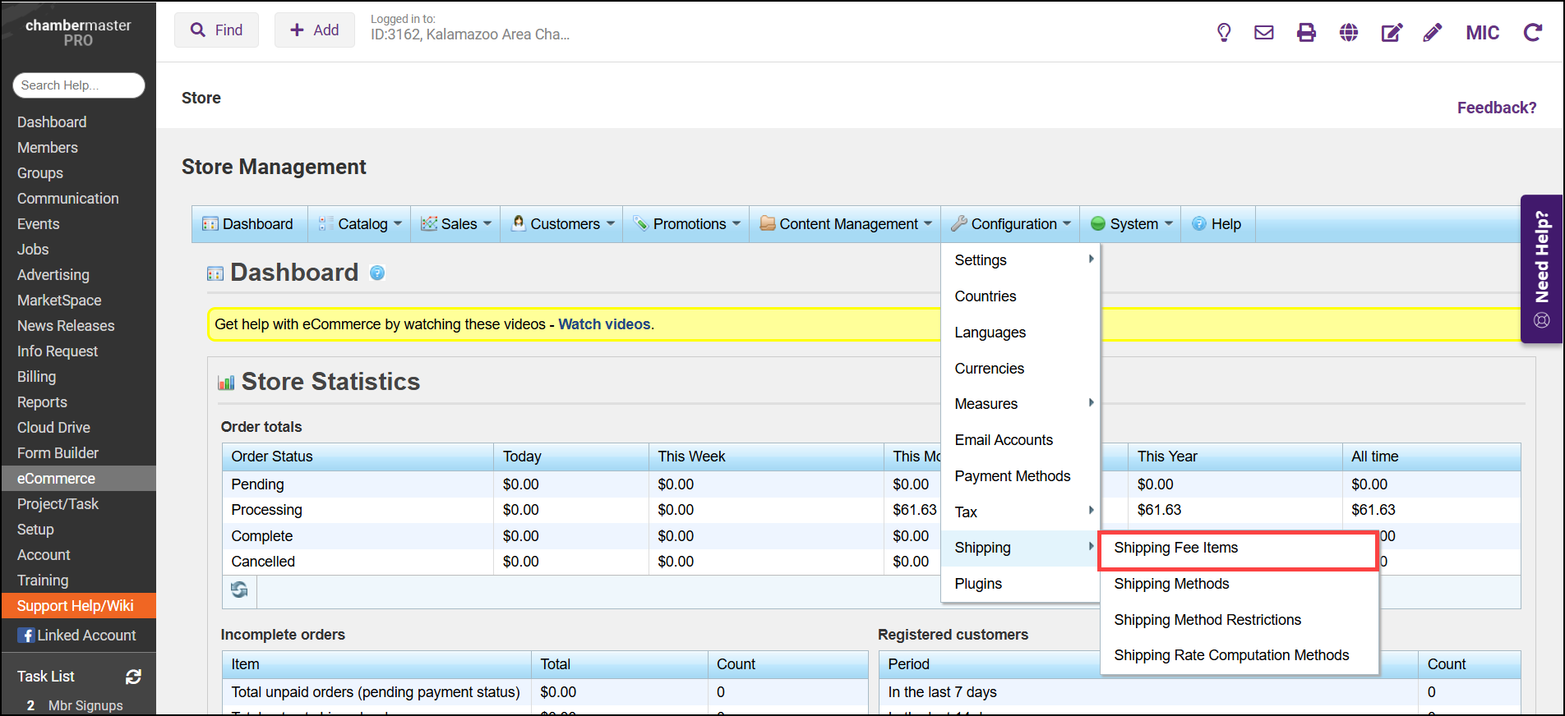The width and height of the screenshot is (1565, 716).
Task: Expand the Catalog dropdown menu
Action: (362, 224)
